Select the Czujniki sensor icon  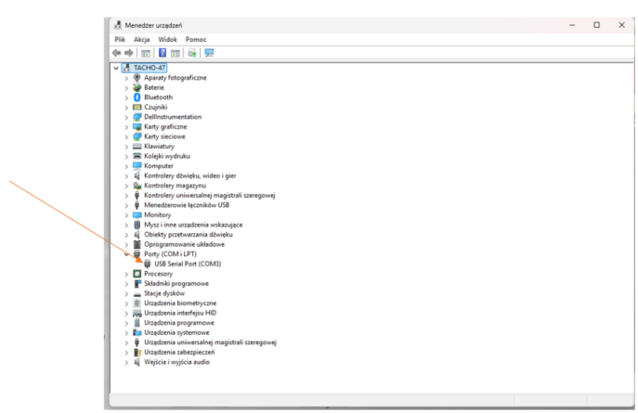click(x=137, y=107)
